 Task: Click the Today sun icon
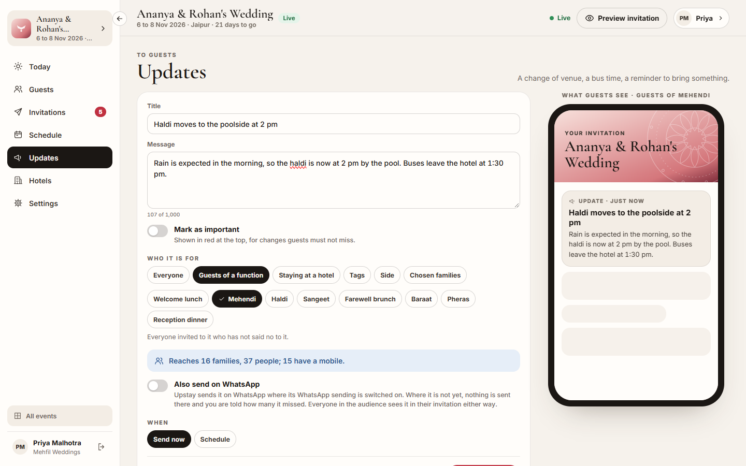(18, 66)
